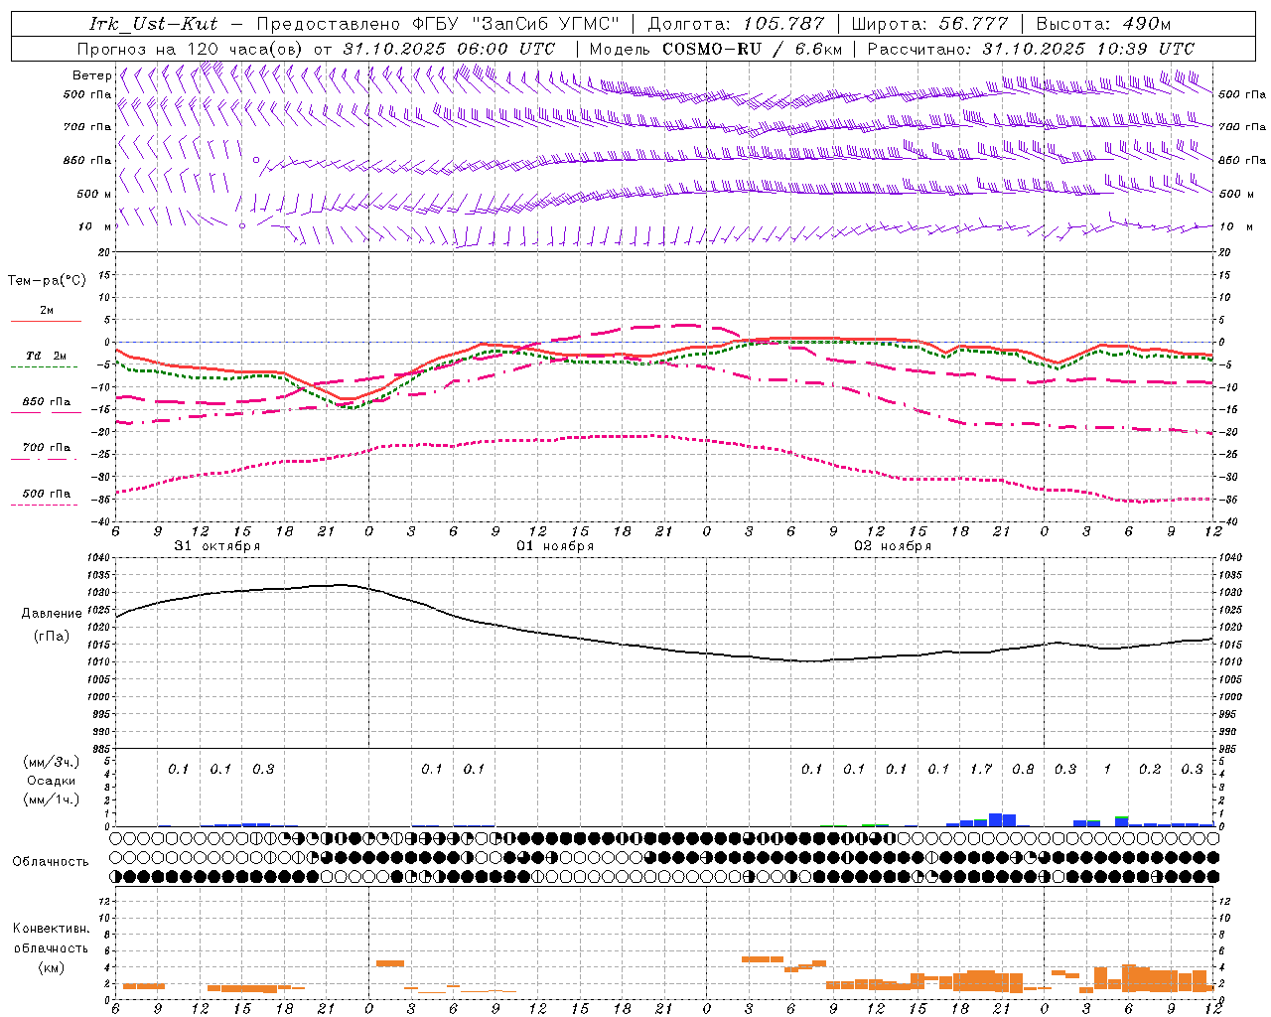Viewport: 1271px width, 1017px height.
Task: Select the "Широта: 56.777" header text
Action: point(930,24)
